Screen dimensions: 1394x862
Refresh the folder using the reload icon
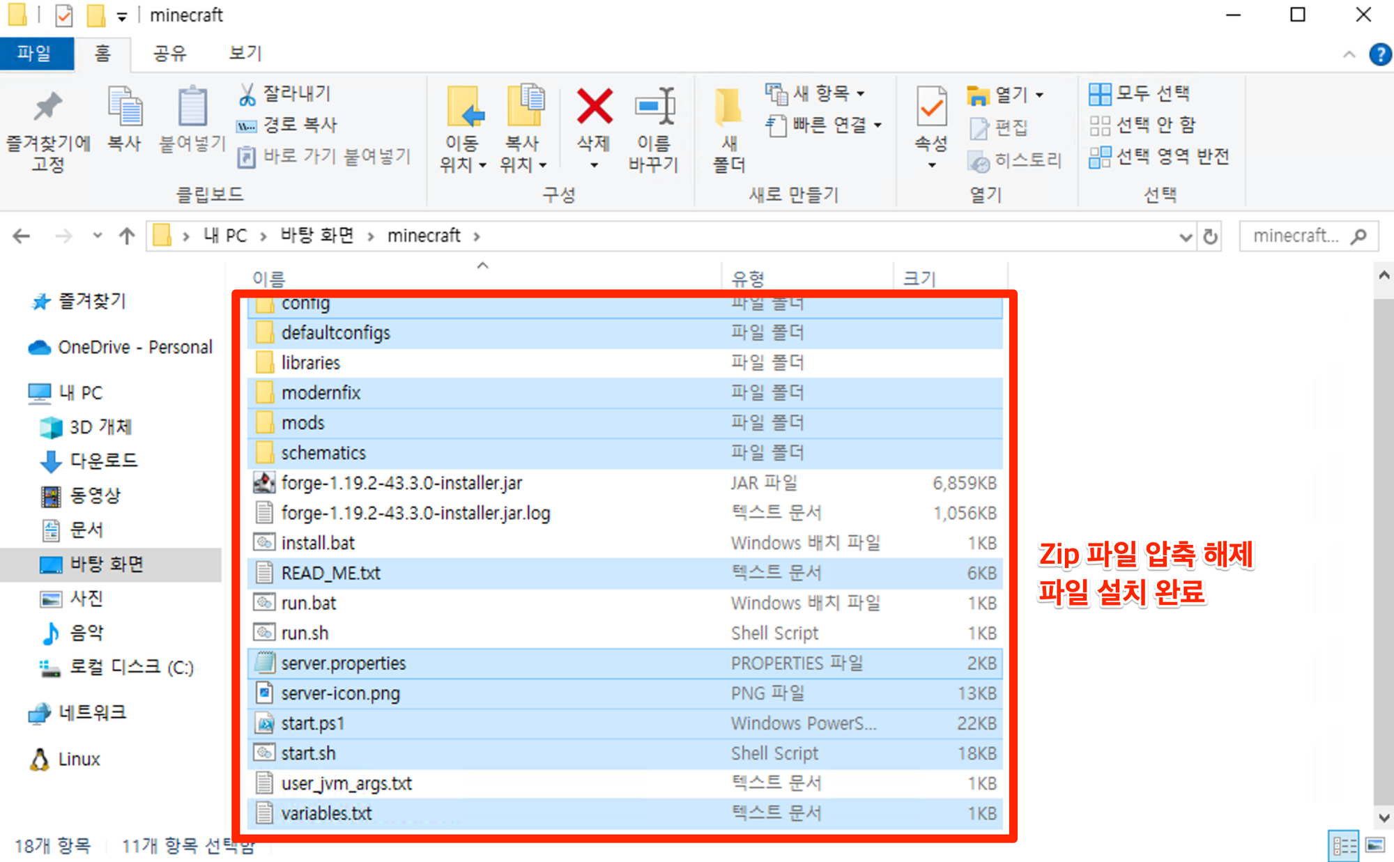1211,237
